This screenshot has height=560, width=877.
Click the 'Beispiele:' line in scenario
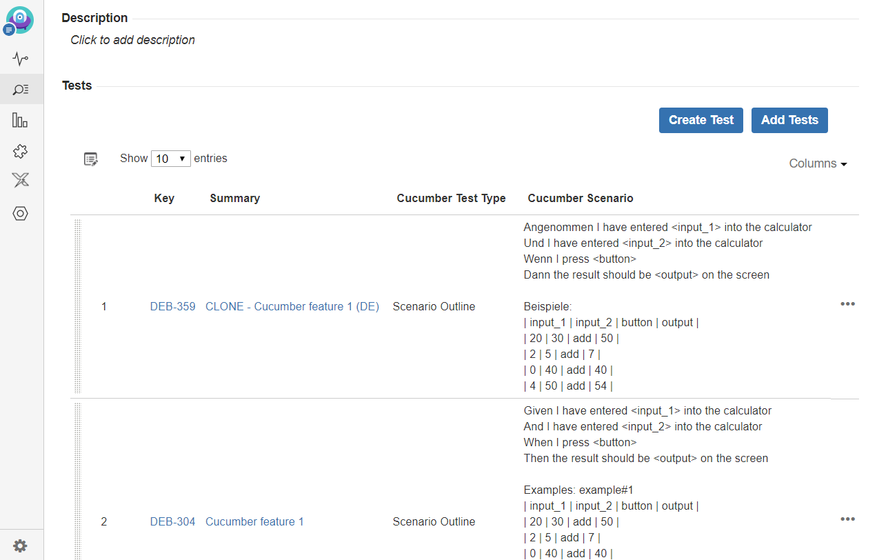pyautogui.click(x=548, y=306)
